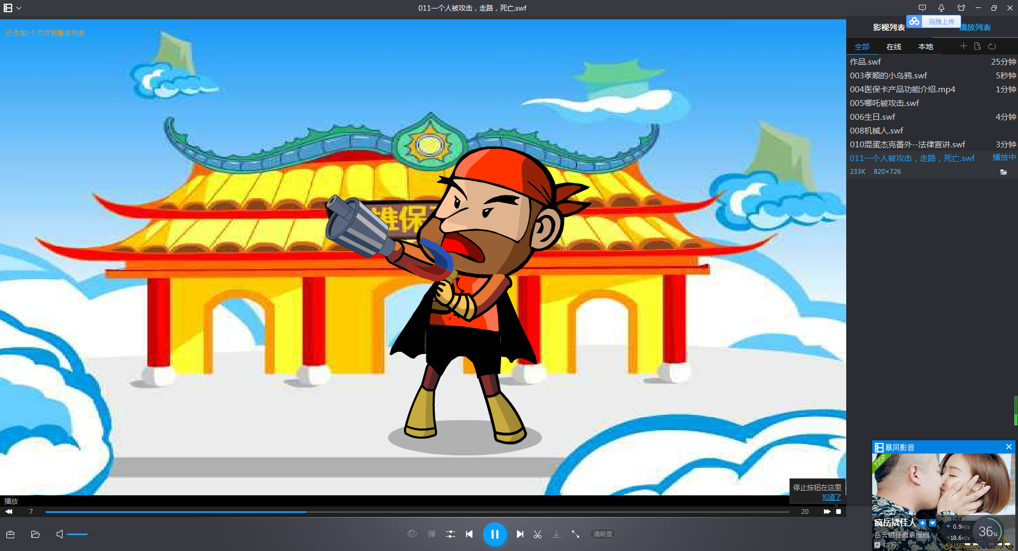
Task: Pause playback with the blue button
Action: coord(495,534)
